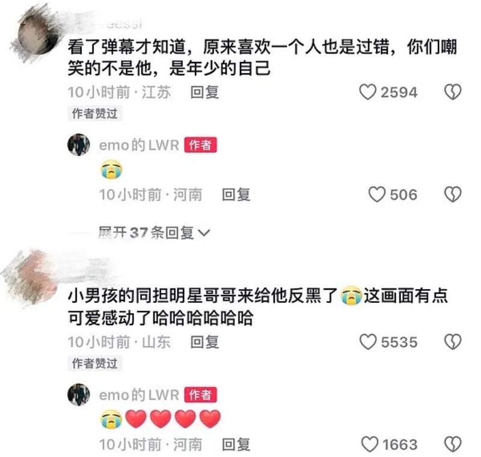Reply to author's heart emoji comment
The width and height of the screenshot is (481, 457).
236,445
